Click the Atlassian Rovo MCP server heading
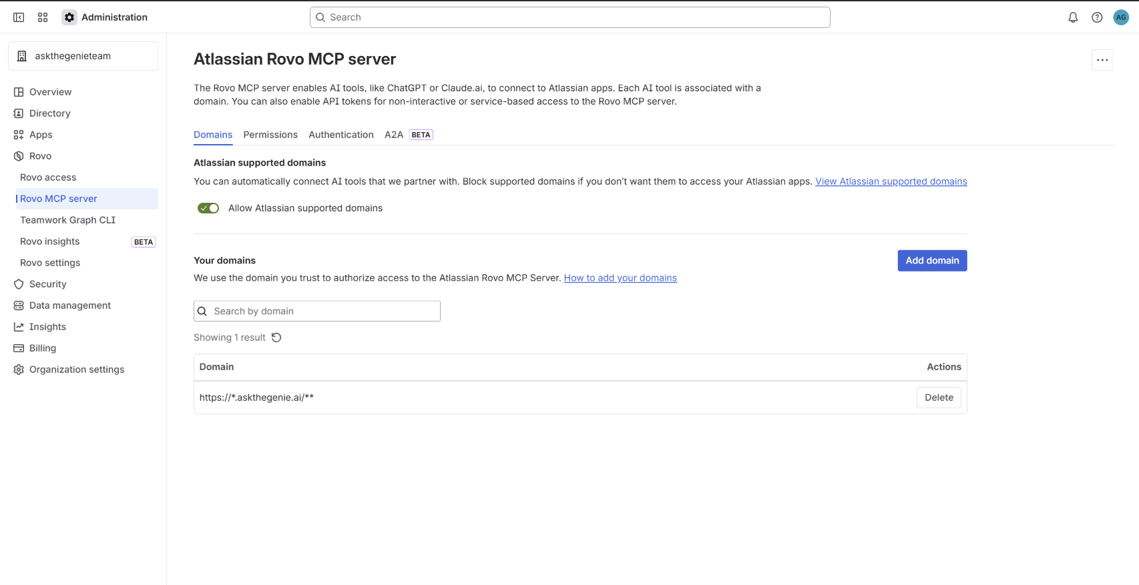This screenshot has width=1139, height=585. tap(294, 59)
